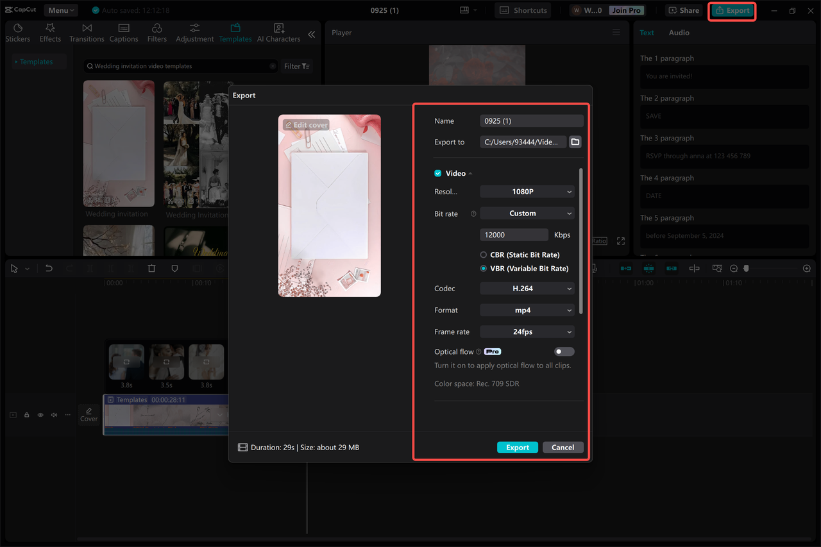Screen dimensions: 821x547
Task: Open the Transitions panel
Action: coord(87,31)
